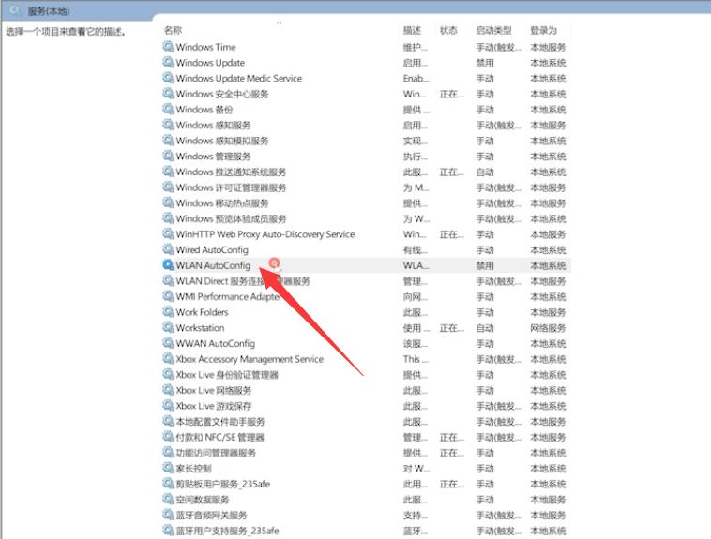711x539 pixels.
Task: Click the Xbox Accessory Management Service icon
Action: pos(168,359)
